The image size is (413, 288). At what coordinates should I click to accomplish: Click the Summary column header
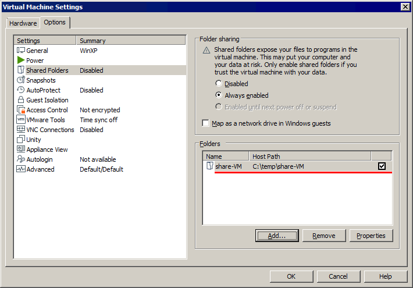pyautogui.click(x=131, y=41)
